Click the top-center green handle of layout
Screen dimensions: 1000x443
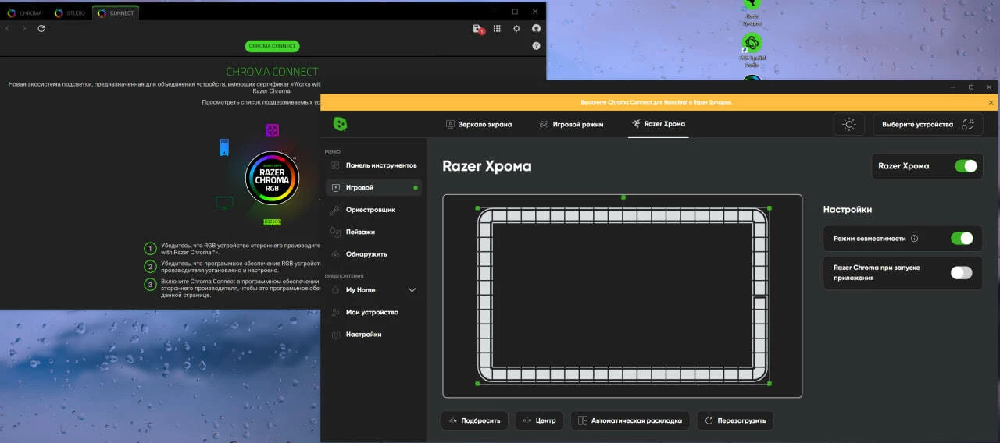click(x=623, y=197)
